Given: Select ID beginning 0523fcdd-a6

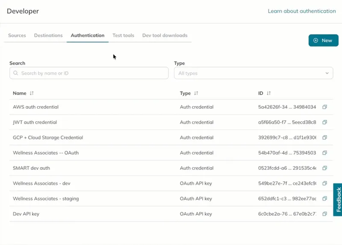Looking at the screenshot, I should pyautogui.click(x=287, y=168).
